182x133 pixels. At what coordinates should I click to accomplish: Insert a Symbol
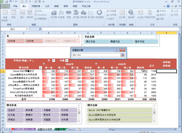pyautogui.click(x=174, y=15)
